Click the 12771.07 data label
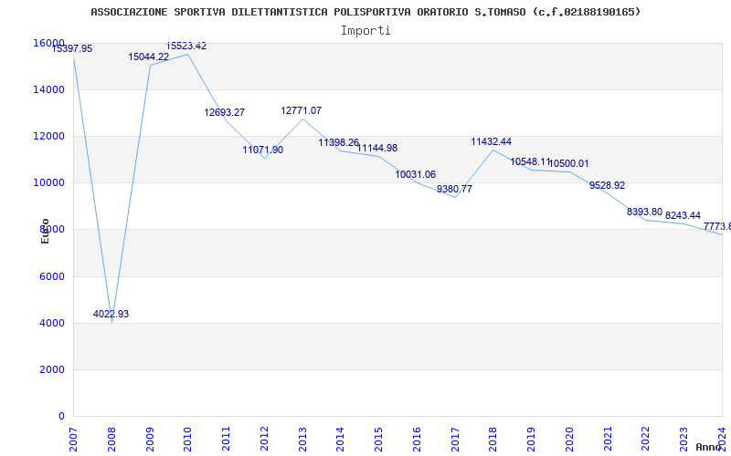This screenshot has width=731, height=456. tap(302, 110)
